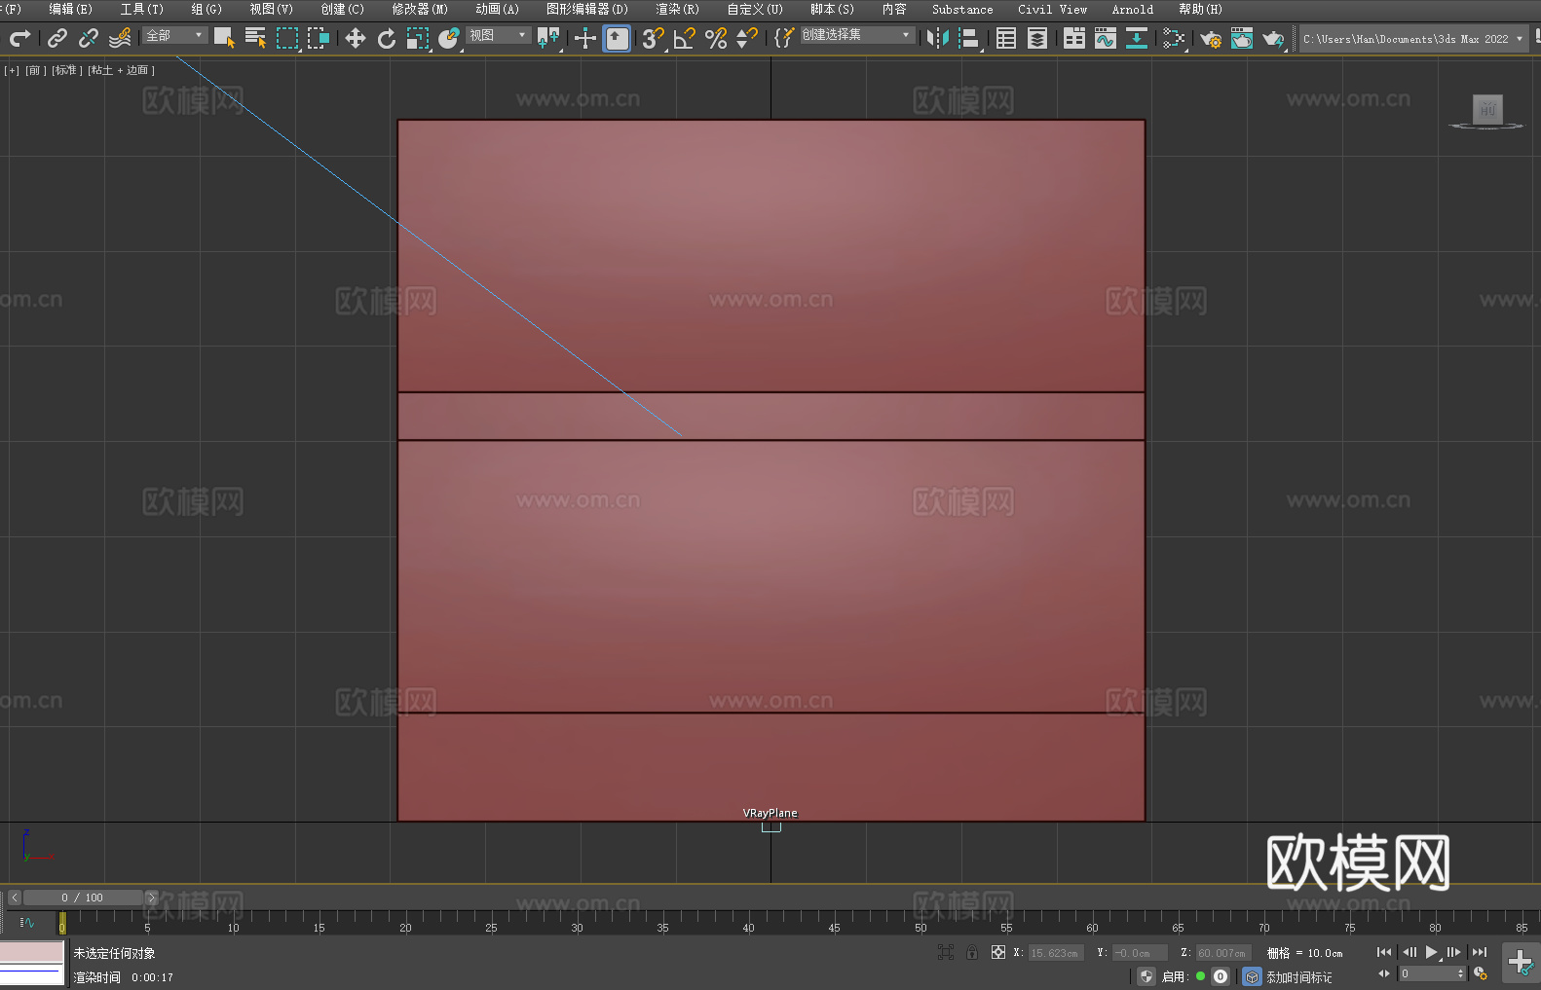Click the pink color swatch bottom left
1541x990 pixels.
pyautogui.click(x=31, y=952)
